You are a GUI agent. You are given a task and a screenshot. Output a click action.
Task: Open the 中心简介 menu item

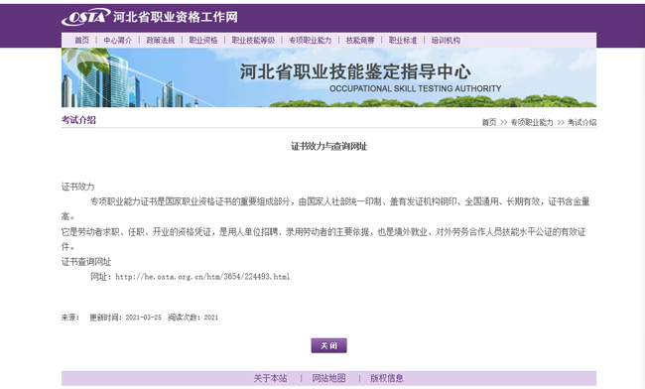coord(118,40)
